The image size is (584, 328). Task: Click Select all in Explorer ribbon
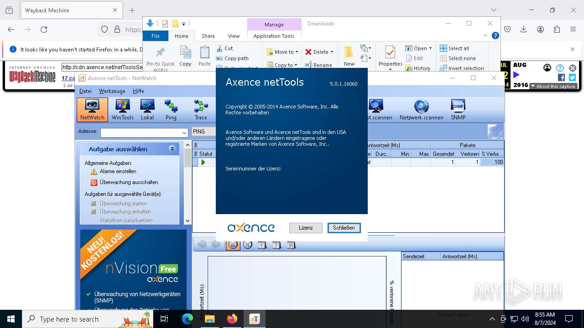(x=454, y=48)
